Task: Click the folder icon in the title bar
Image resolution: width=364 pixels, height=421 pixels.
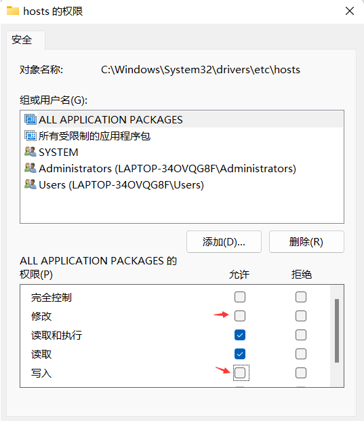Action: point(13,11)
